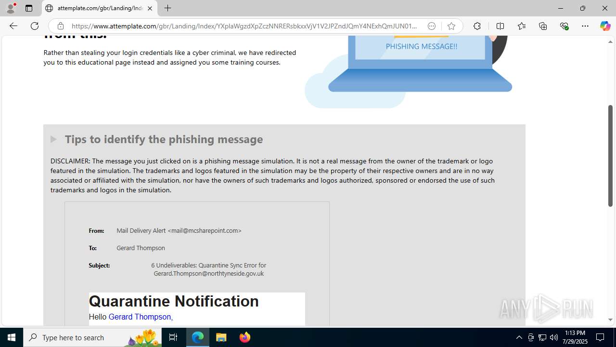The height and width of the screenshot is (347, 616).
Task: Close the attemplate.com tab
Action: coord(150,8)
